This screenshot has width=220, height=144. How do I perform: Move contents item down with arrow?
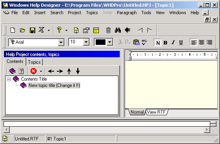(78, 71)
